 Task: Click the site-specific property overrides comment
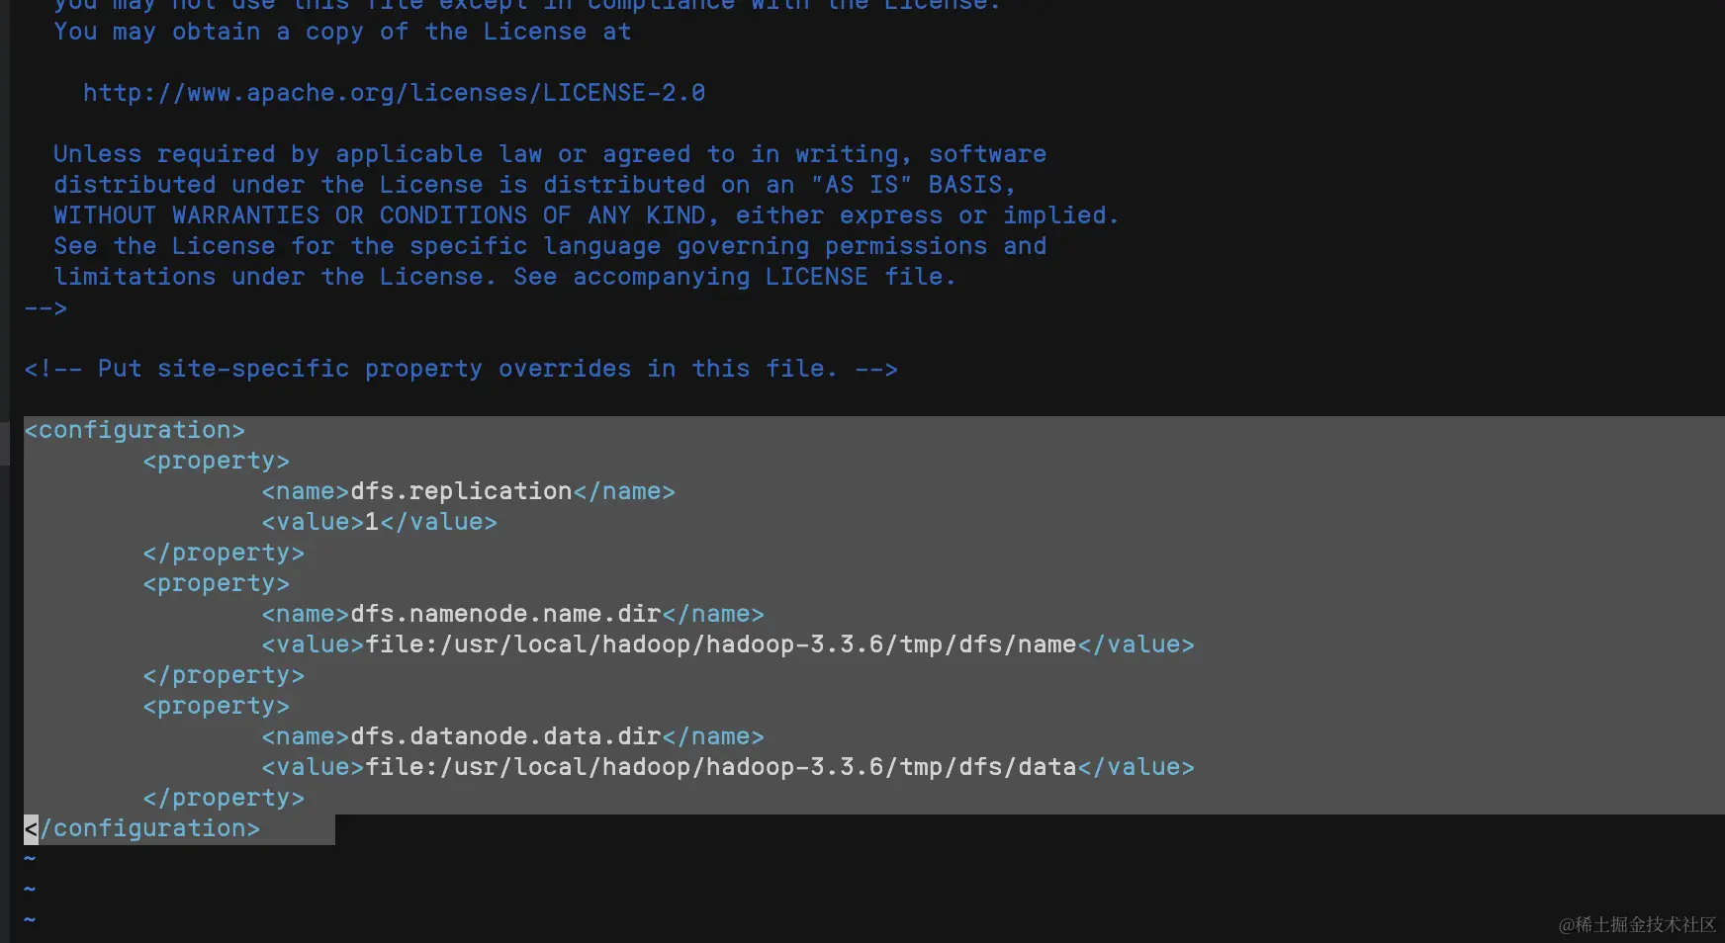461,369
